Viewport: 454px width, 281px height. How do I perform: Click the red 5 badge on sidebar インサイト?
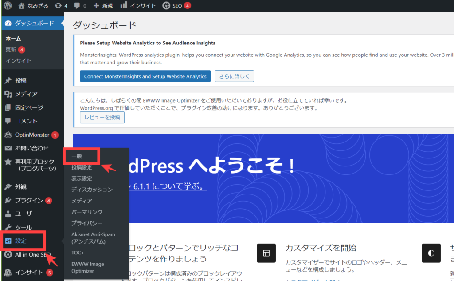pyautogui.click(x=50, y=273)
